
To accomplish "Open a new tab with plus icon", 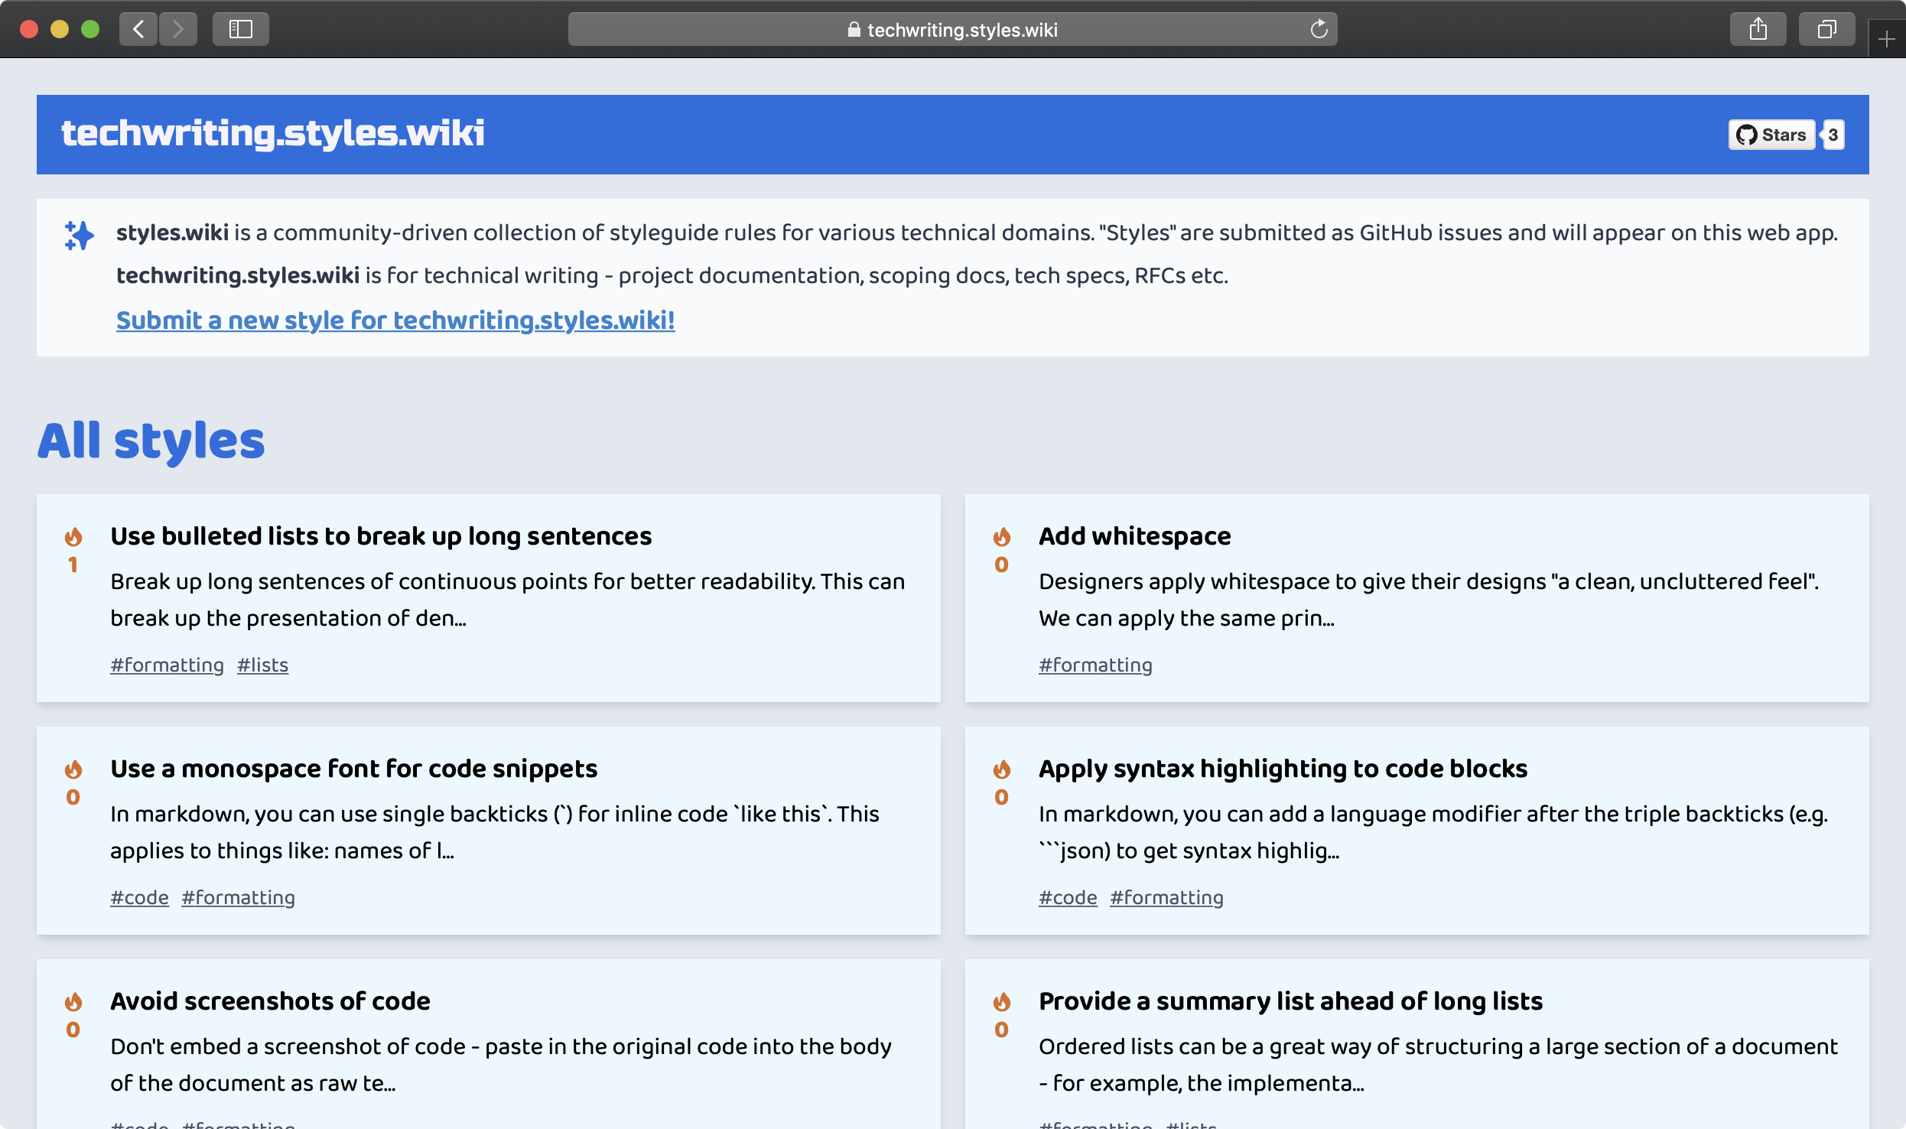I will point(1886,39).
